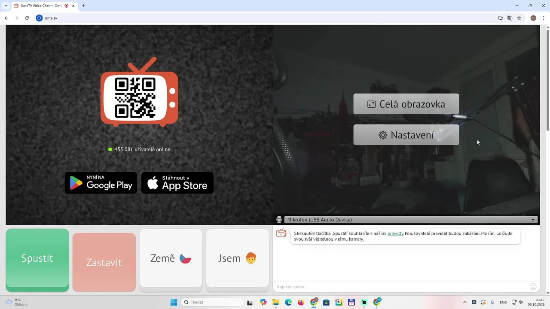Open the network status tray icon
This screenshot has height=309, width=550.
(514, 302)
